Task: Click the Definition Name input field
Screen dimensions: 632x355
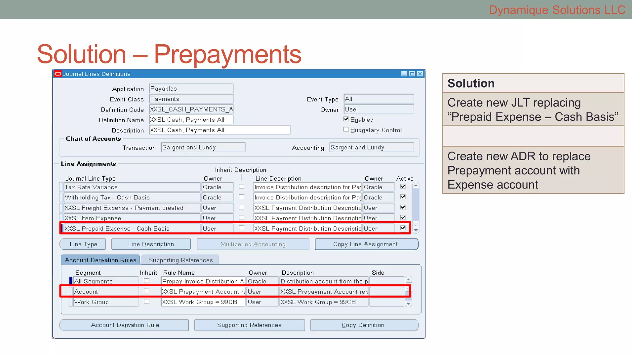Action: [x=191, y=120]
